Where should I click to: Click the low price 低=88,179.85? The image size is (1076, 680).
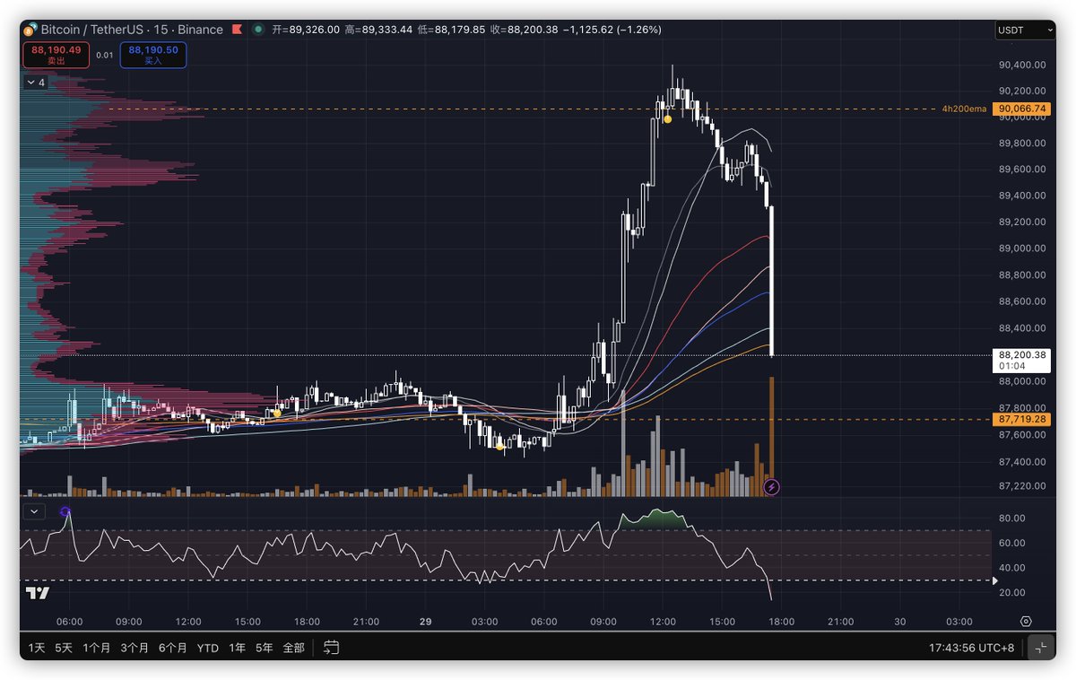tap(452, 30)
